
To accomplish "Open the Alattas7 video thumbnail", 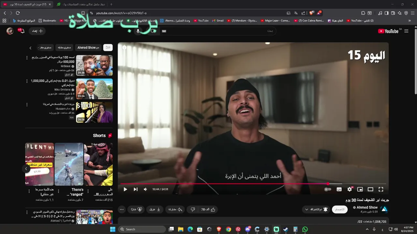I will (94, 217).
